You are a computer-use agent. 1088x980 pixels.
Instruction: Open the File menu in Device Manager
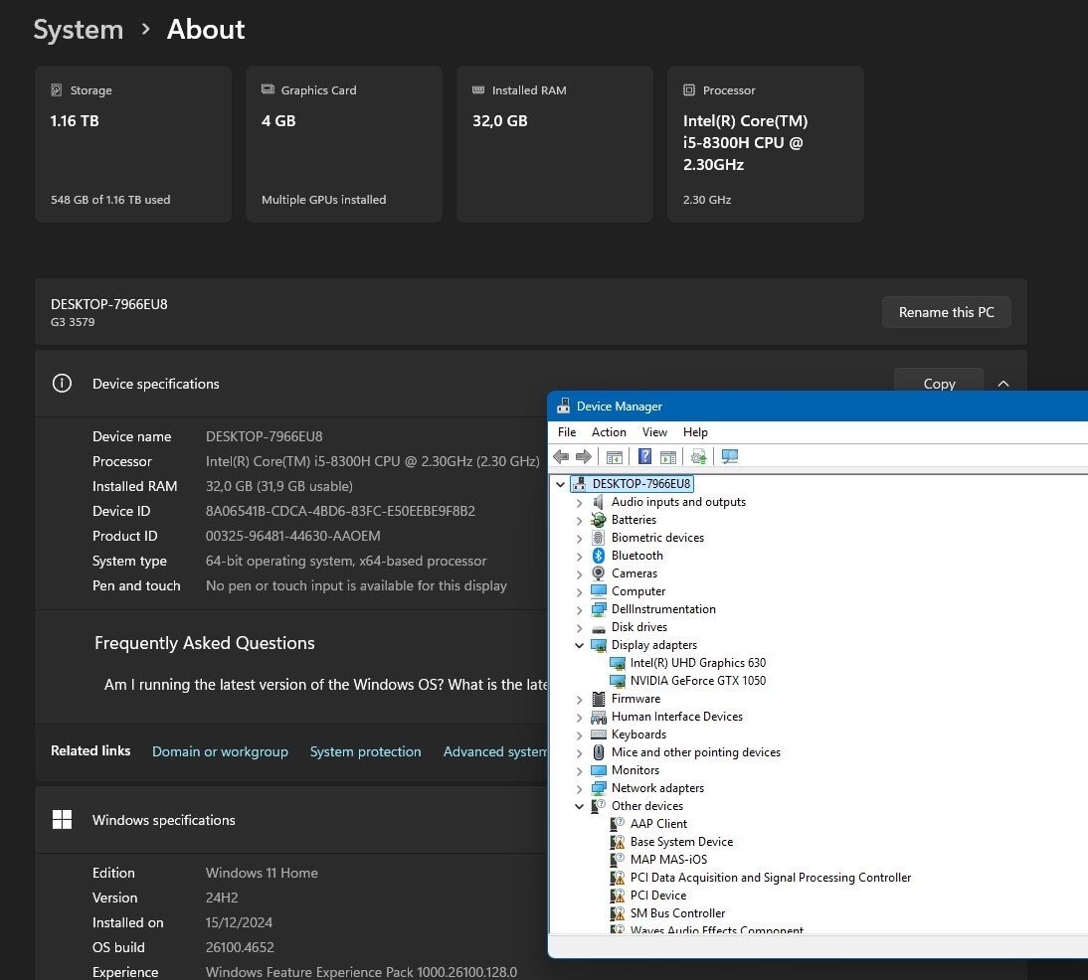tap(567, 432)
